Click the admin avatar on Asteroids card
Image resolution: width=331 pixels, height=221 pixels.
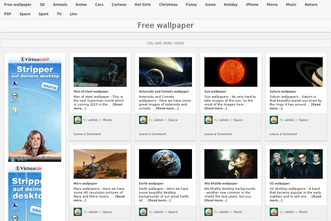143,120
